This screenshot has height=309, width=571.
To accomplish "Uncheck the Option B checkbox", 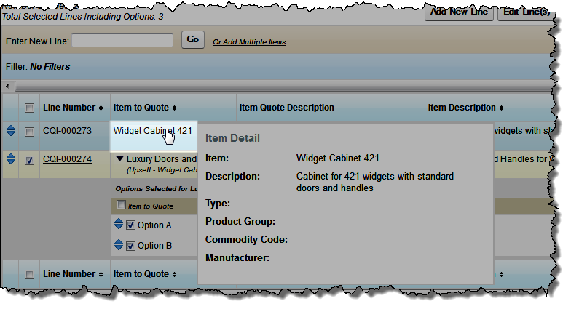I will coord(130,246).
